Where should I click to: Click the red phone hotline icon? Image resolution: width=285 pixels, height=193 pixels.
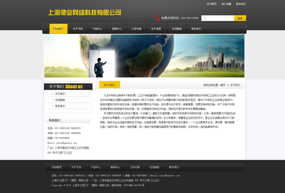(x=157, y=18)
